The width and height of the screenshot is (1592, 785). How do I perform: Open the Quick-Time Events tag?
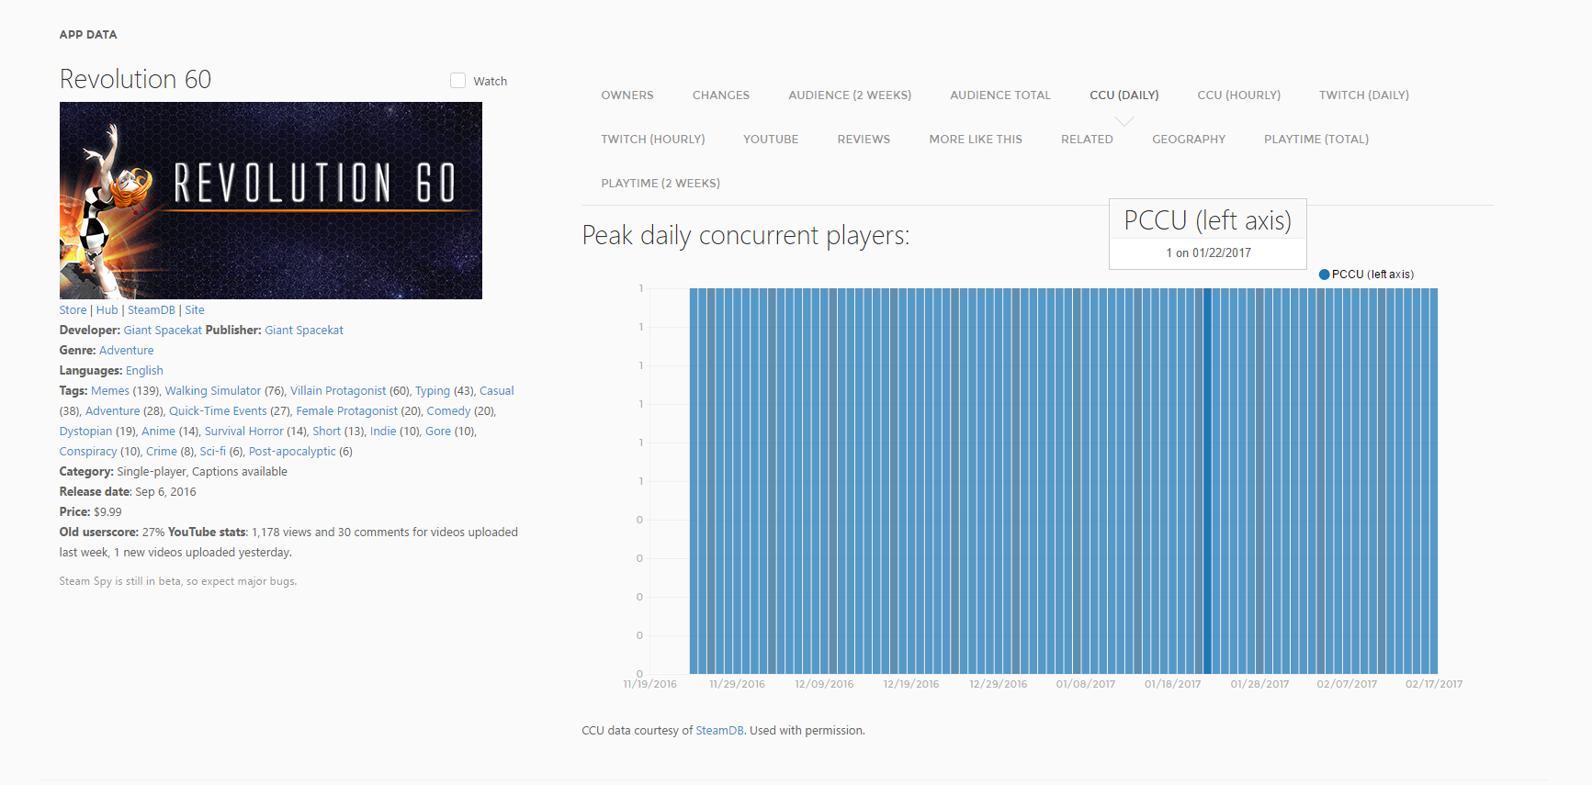coord(218,411)
